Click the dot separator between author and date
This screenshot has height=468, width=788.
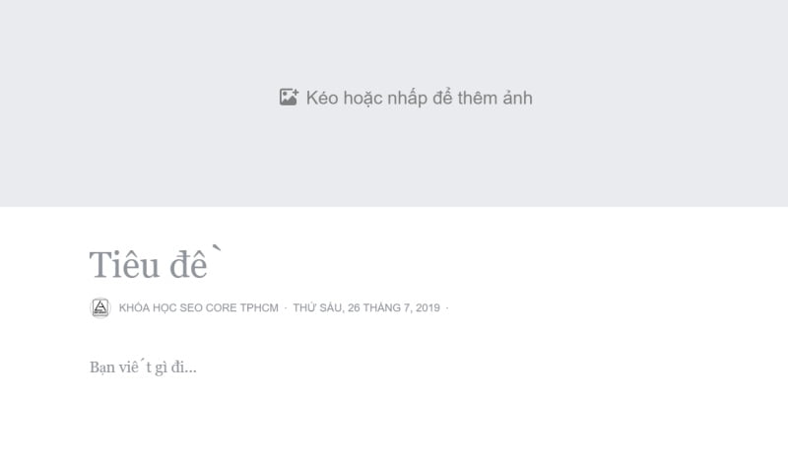click(286, 308)
